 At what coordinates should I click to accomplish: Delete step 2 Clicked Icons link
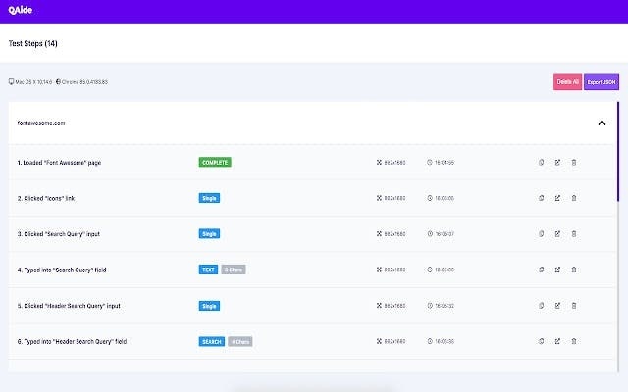(574, 198)
